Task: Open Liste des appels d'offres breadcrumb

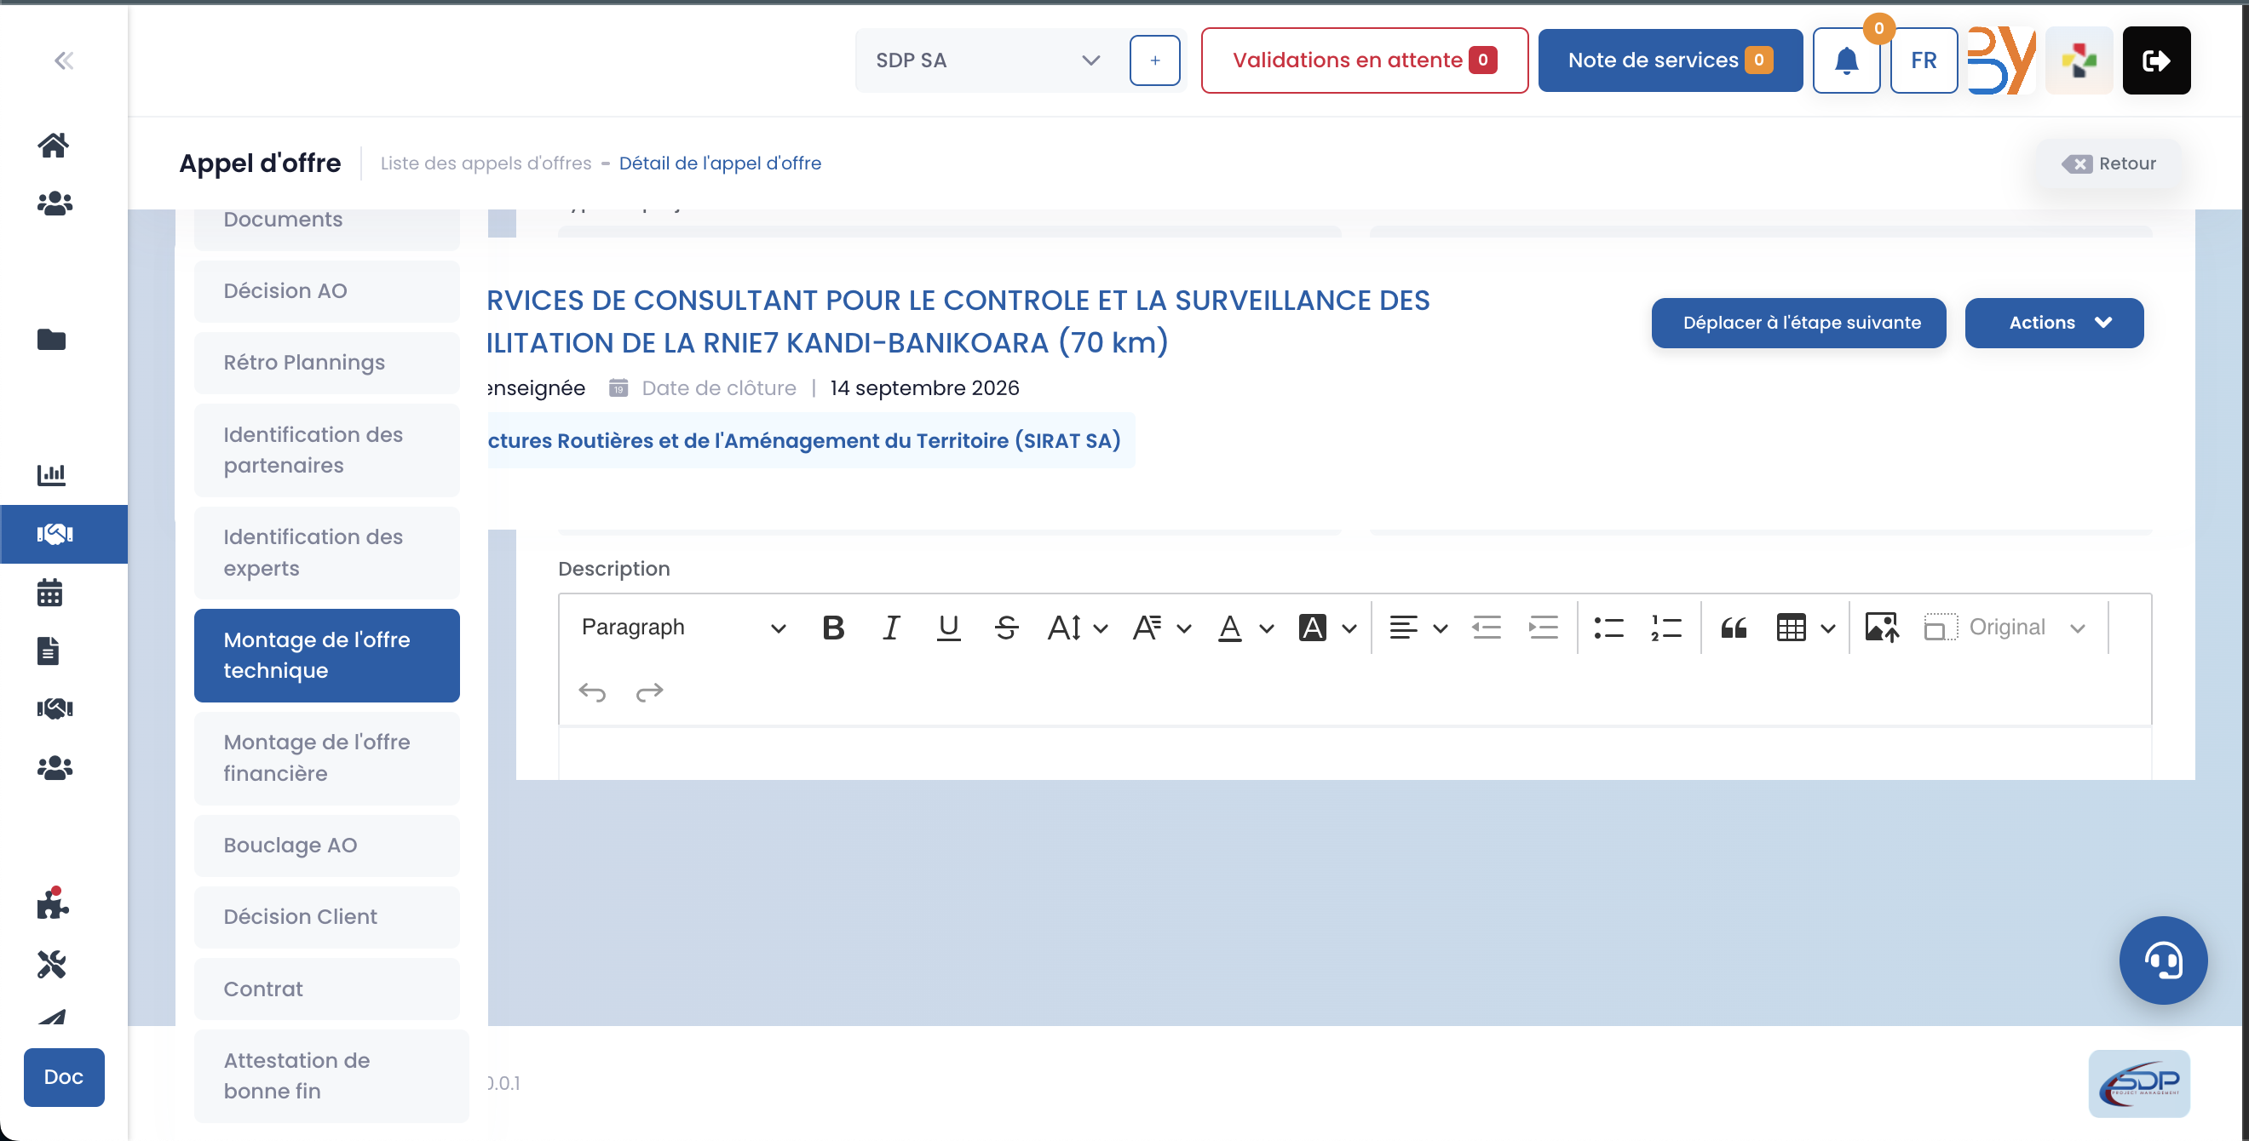Action: (x=486, y=163)
